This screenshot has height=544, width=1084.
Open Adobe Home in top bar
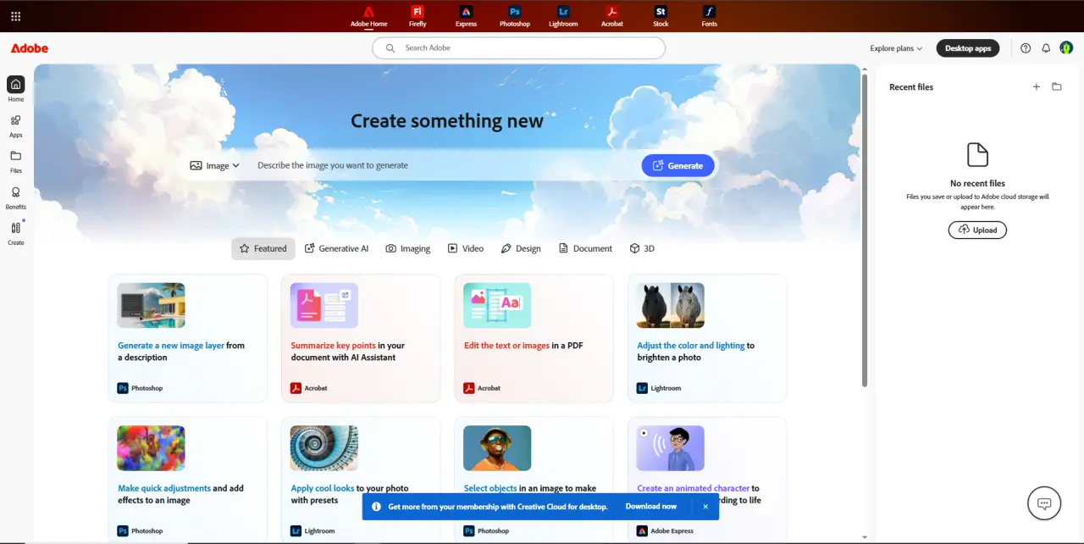click(368, 16)
